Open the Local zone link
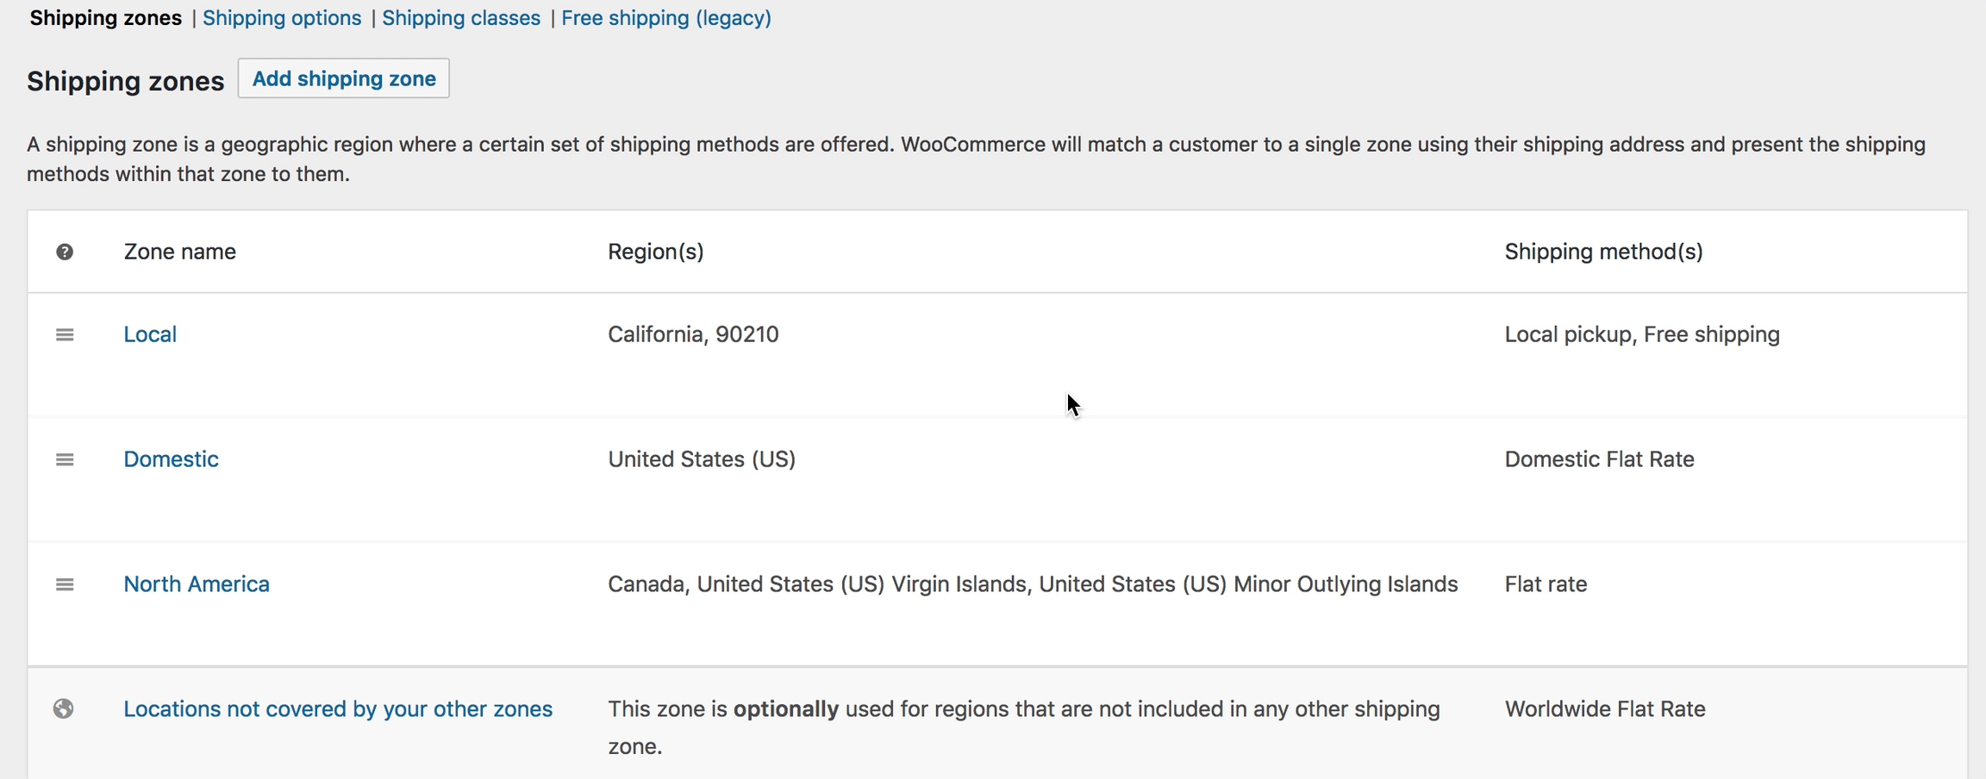1986x779 pixels. pyautogui.click(x=150, y=334)
